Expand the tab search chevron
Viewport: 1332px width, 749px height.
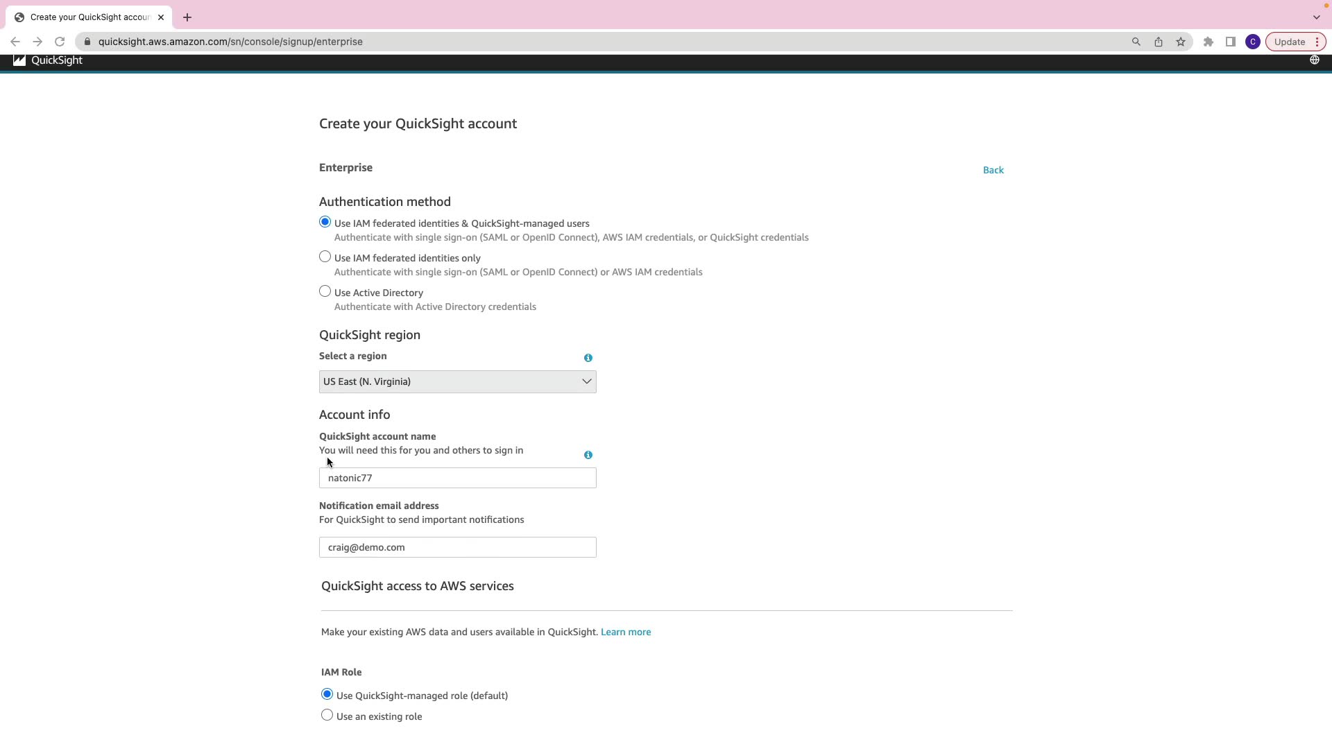pyautogui.click(x=1316, y=17)
